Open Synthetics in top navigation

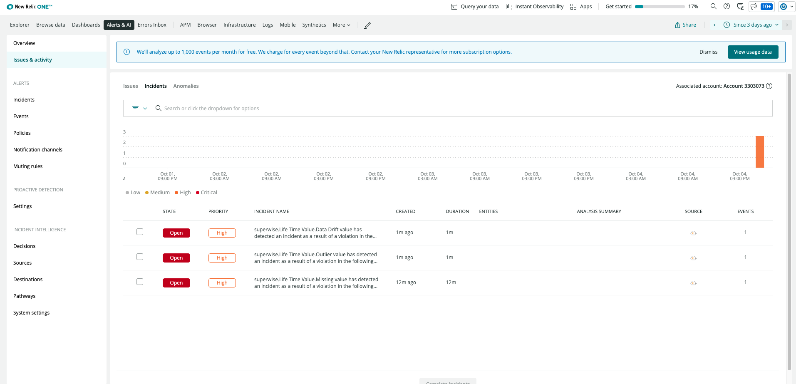[x=314, y=25]
